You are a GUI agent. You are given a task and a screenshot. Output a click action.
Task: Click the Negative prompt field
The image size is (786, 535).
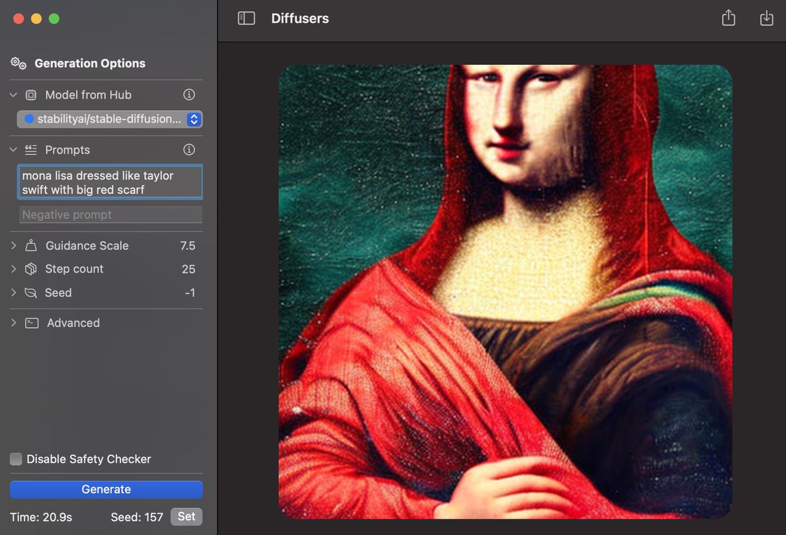[x=109, y=214]
